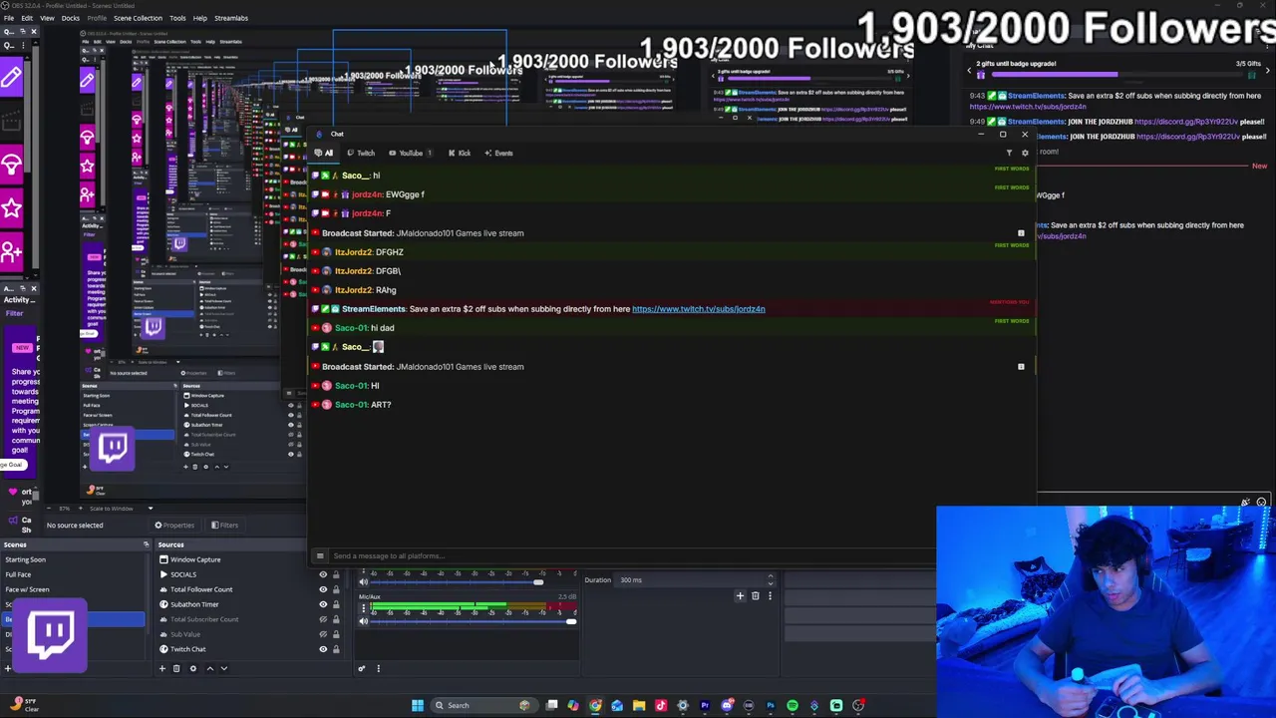The height and width of the screenshot is (718, 1276).
Task: Move source down with the down arrow
Action: [223, 668]
